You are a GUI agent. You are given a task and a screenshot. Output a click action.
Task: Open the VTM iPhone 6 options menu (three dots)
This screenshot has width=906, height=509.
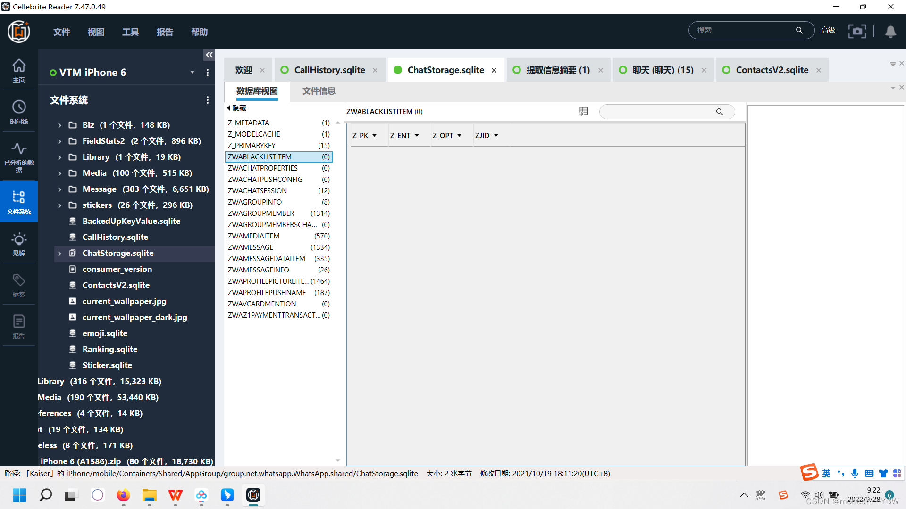[208, 73]
